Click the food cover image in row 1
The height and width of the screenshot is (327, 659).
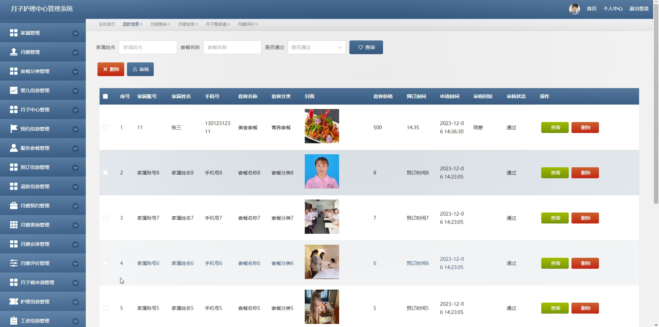click(x=322, y=126)
